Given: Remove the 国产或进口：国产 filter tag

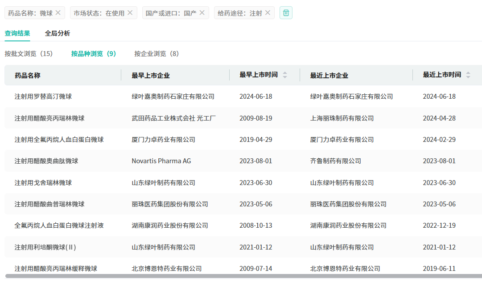Looking at the screenshot, I should [202, 13].
